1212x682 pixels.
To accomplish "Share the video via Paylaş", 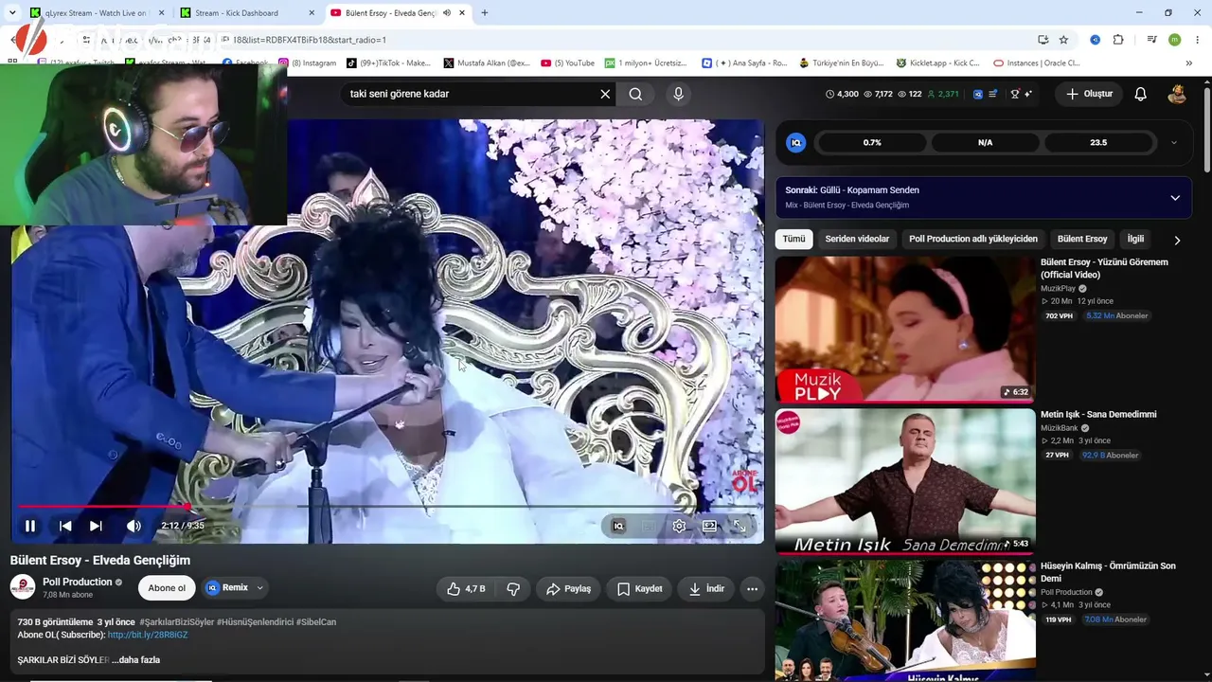I will [568, 588].
